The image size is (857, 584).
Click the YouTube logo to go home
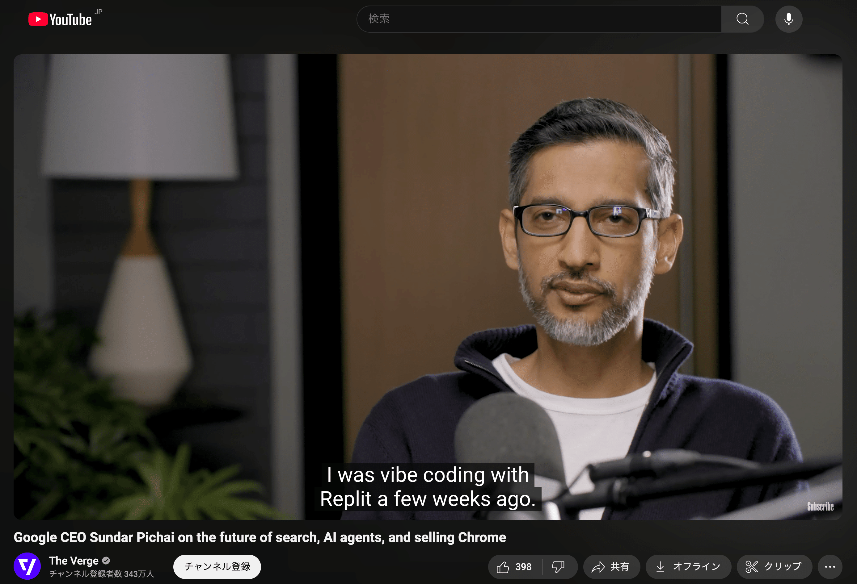tap(60, 19)
